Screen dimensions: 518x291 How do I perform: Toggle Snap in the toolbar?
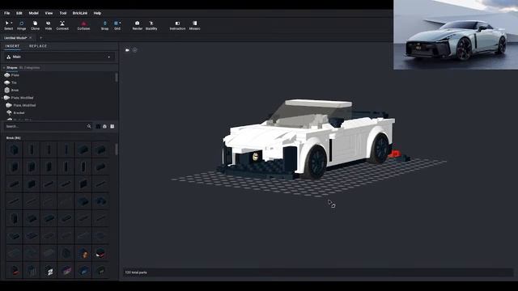[x=104, y=25]
